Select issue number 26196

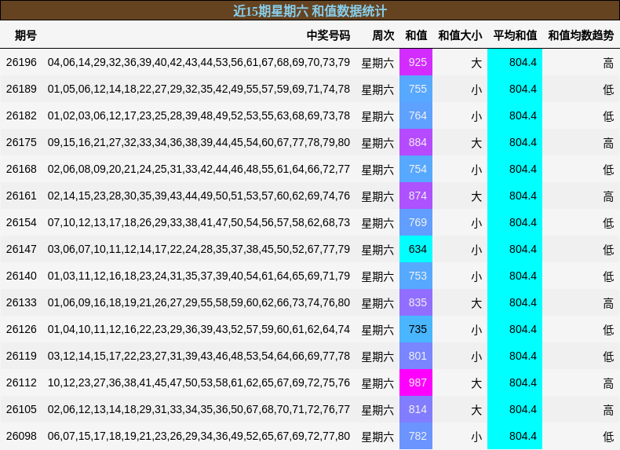[x=21, y=63]
